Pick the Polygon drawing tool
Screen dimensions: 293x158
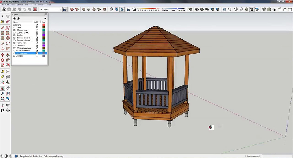[8, 38]
